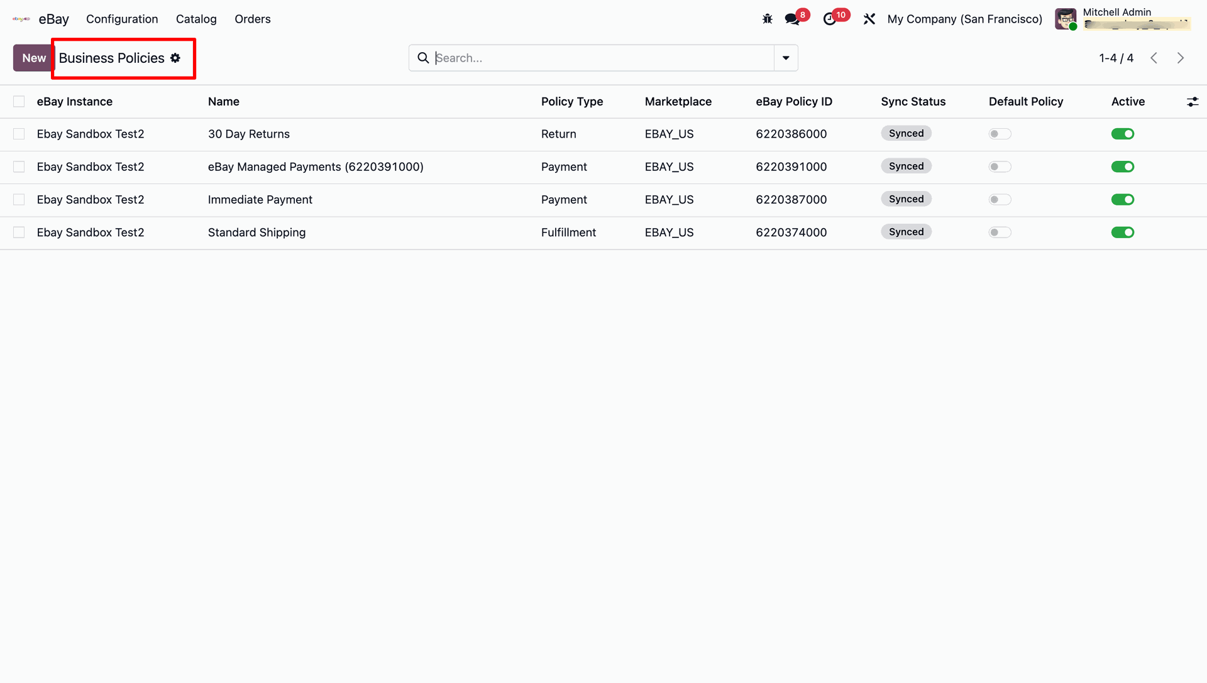Check the 30 Day Returns row checkbox

[19, 134]
